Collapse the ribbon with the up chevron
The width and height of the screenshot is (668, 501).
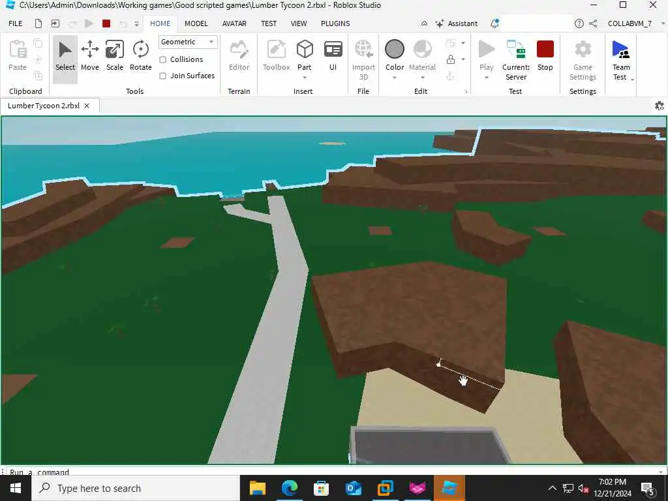tap(424, 23)
